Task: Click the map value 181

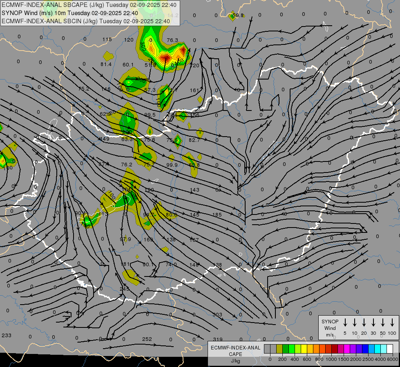Action: pos(125,264)
